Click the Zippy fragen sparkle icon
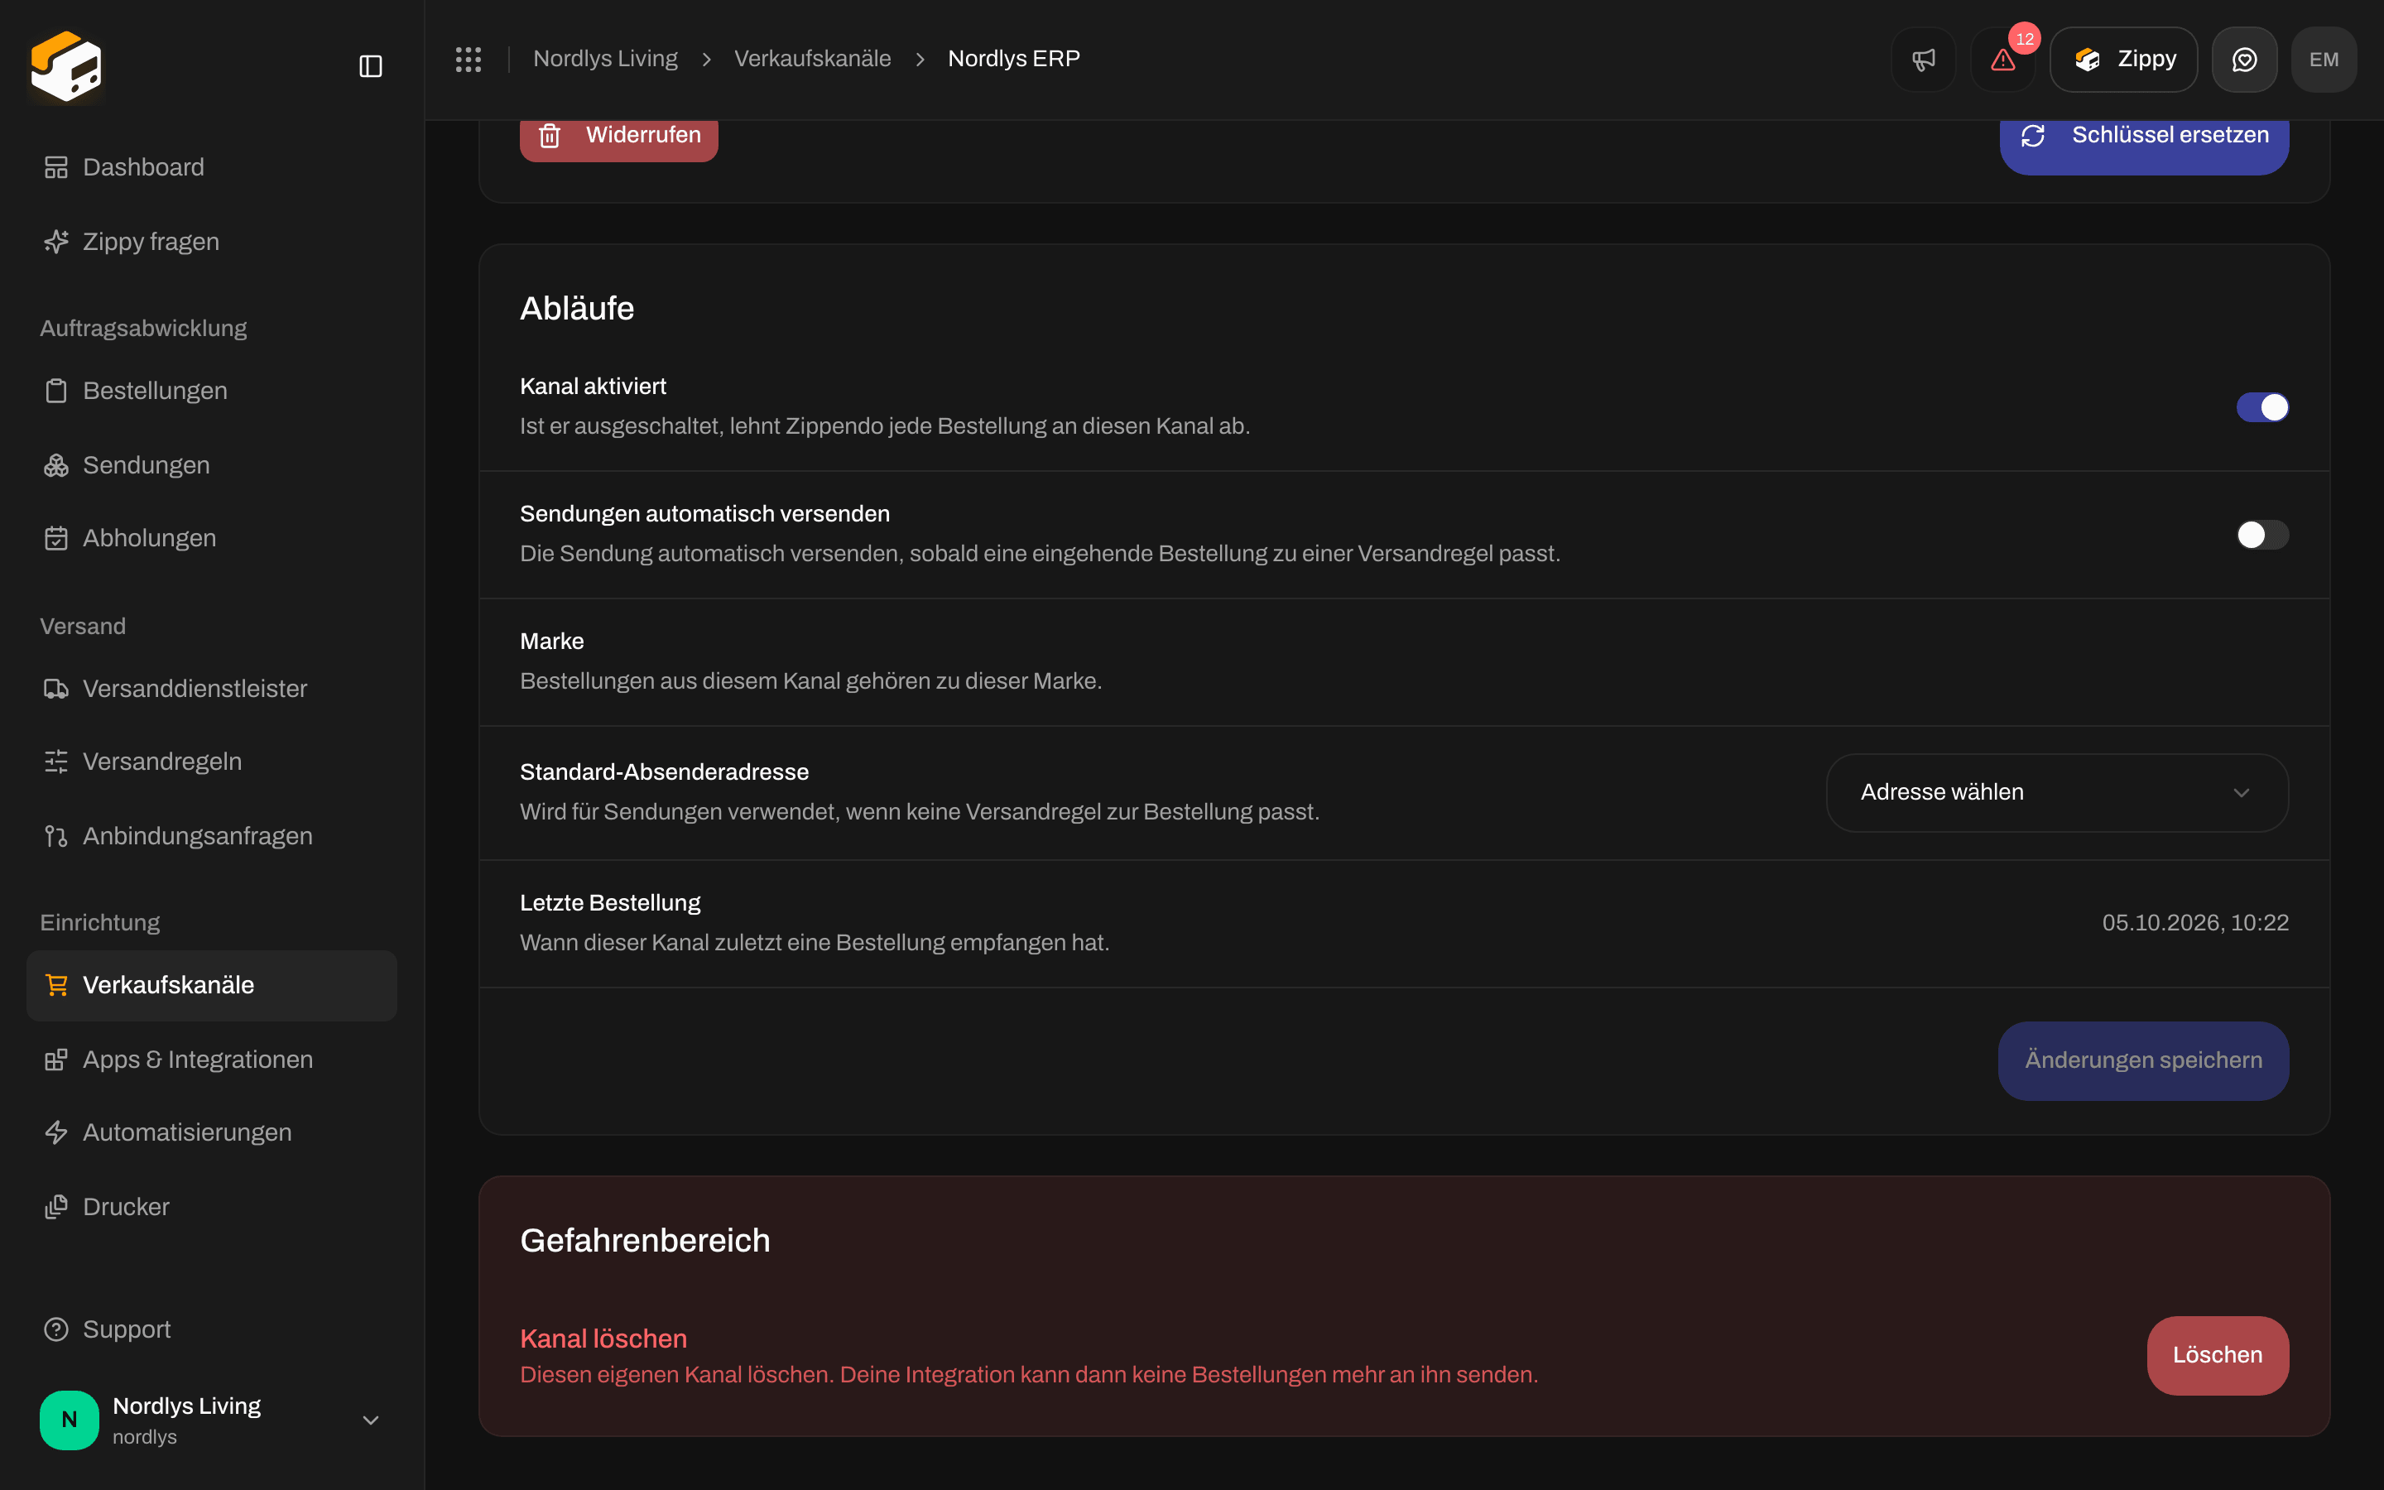 (x=56, y=242)
